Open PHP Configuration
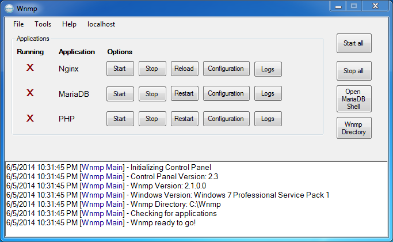Screen dimensions: 393x242 click(226, 119)
